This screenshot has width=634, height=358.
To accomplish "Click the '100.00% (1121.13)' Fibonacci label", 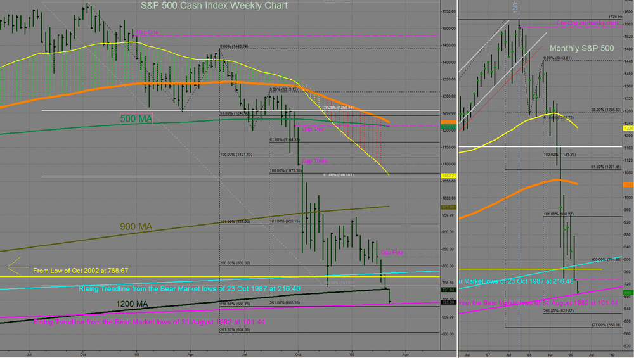I will (x=236, y=155).
